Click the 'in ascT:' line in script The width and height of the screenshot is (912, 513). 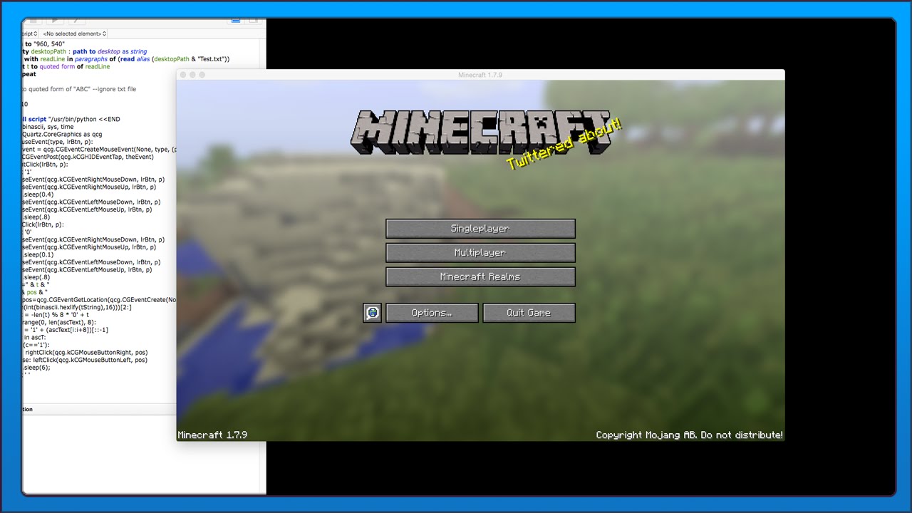pyautogui.click(x=34, y=337)
